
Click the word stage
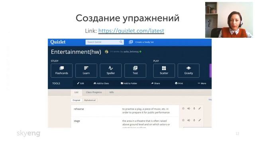77,121
